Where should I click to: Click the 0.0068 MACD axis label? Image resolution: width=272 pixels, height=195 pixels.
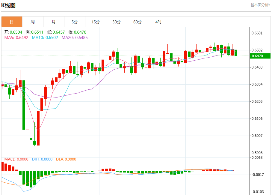tap(257, 157)
